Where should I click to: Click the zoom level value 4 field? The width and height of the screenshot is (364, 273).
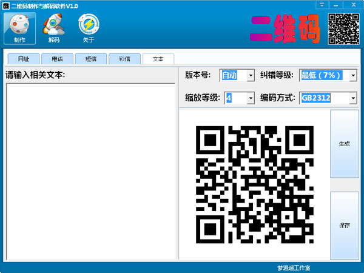click(x=236, y=98)
